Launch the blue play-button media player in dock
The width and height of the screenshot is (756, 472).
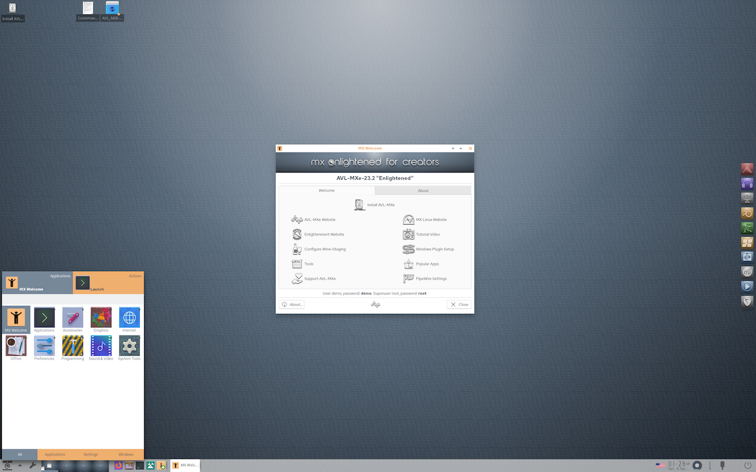747,286
